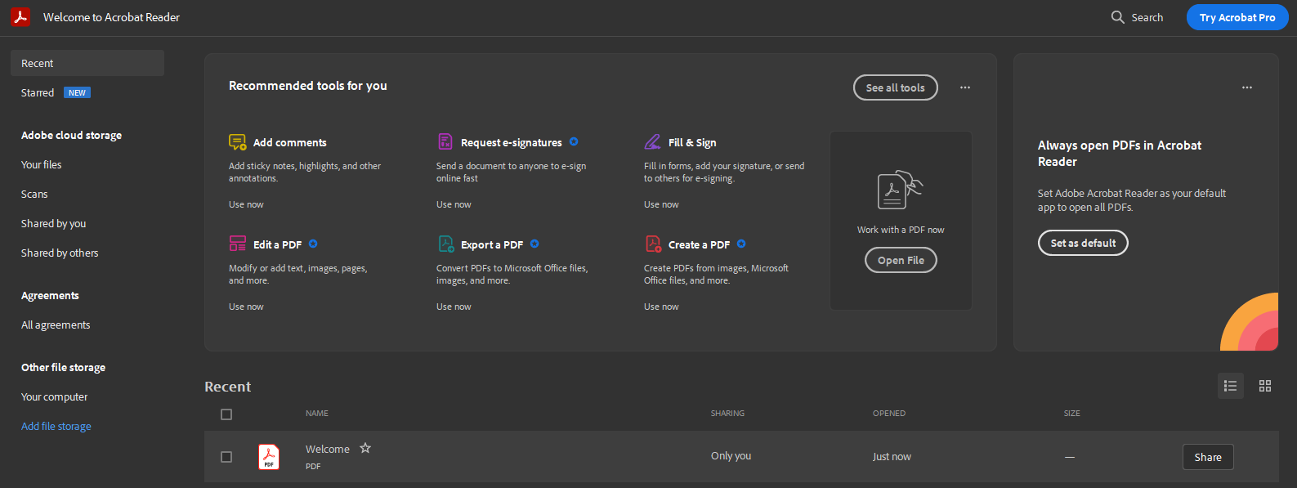Click the Open File button
This screenshot has width=1297, height=488.
901,260
